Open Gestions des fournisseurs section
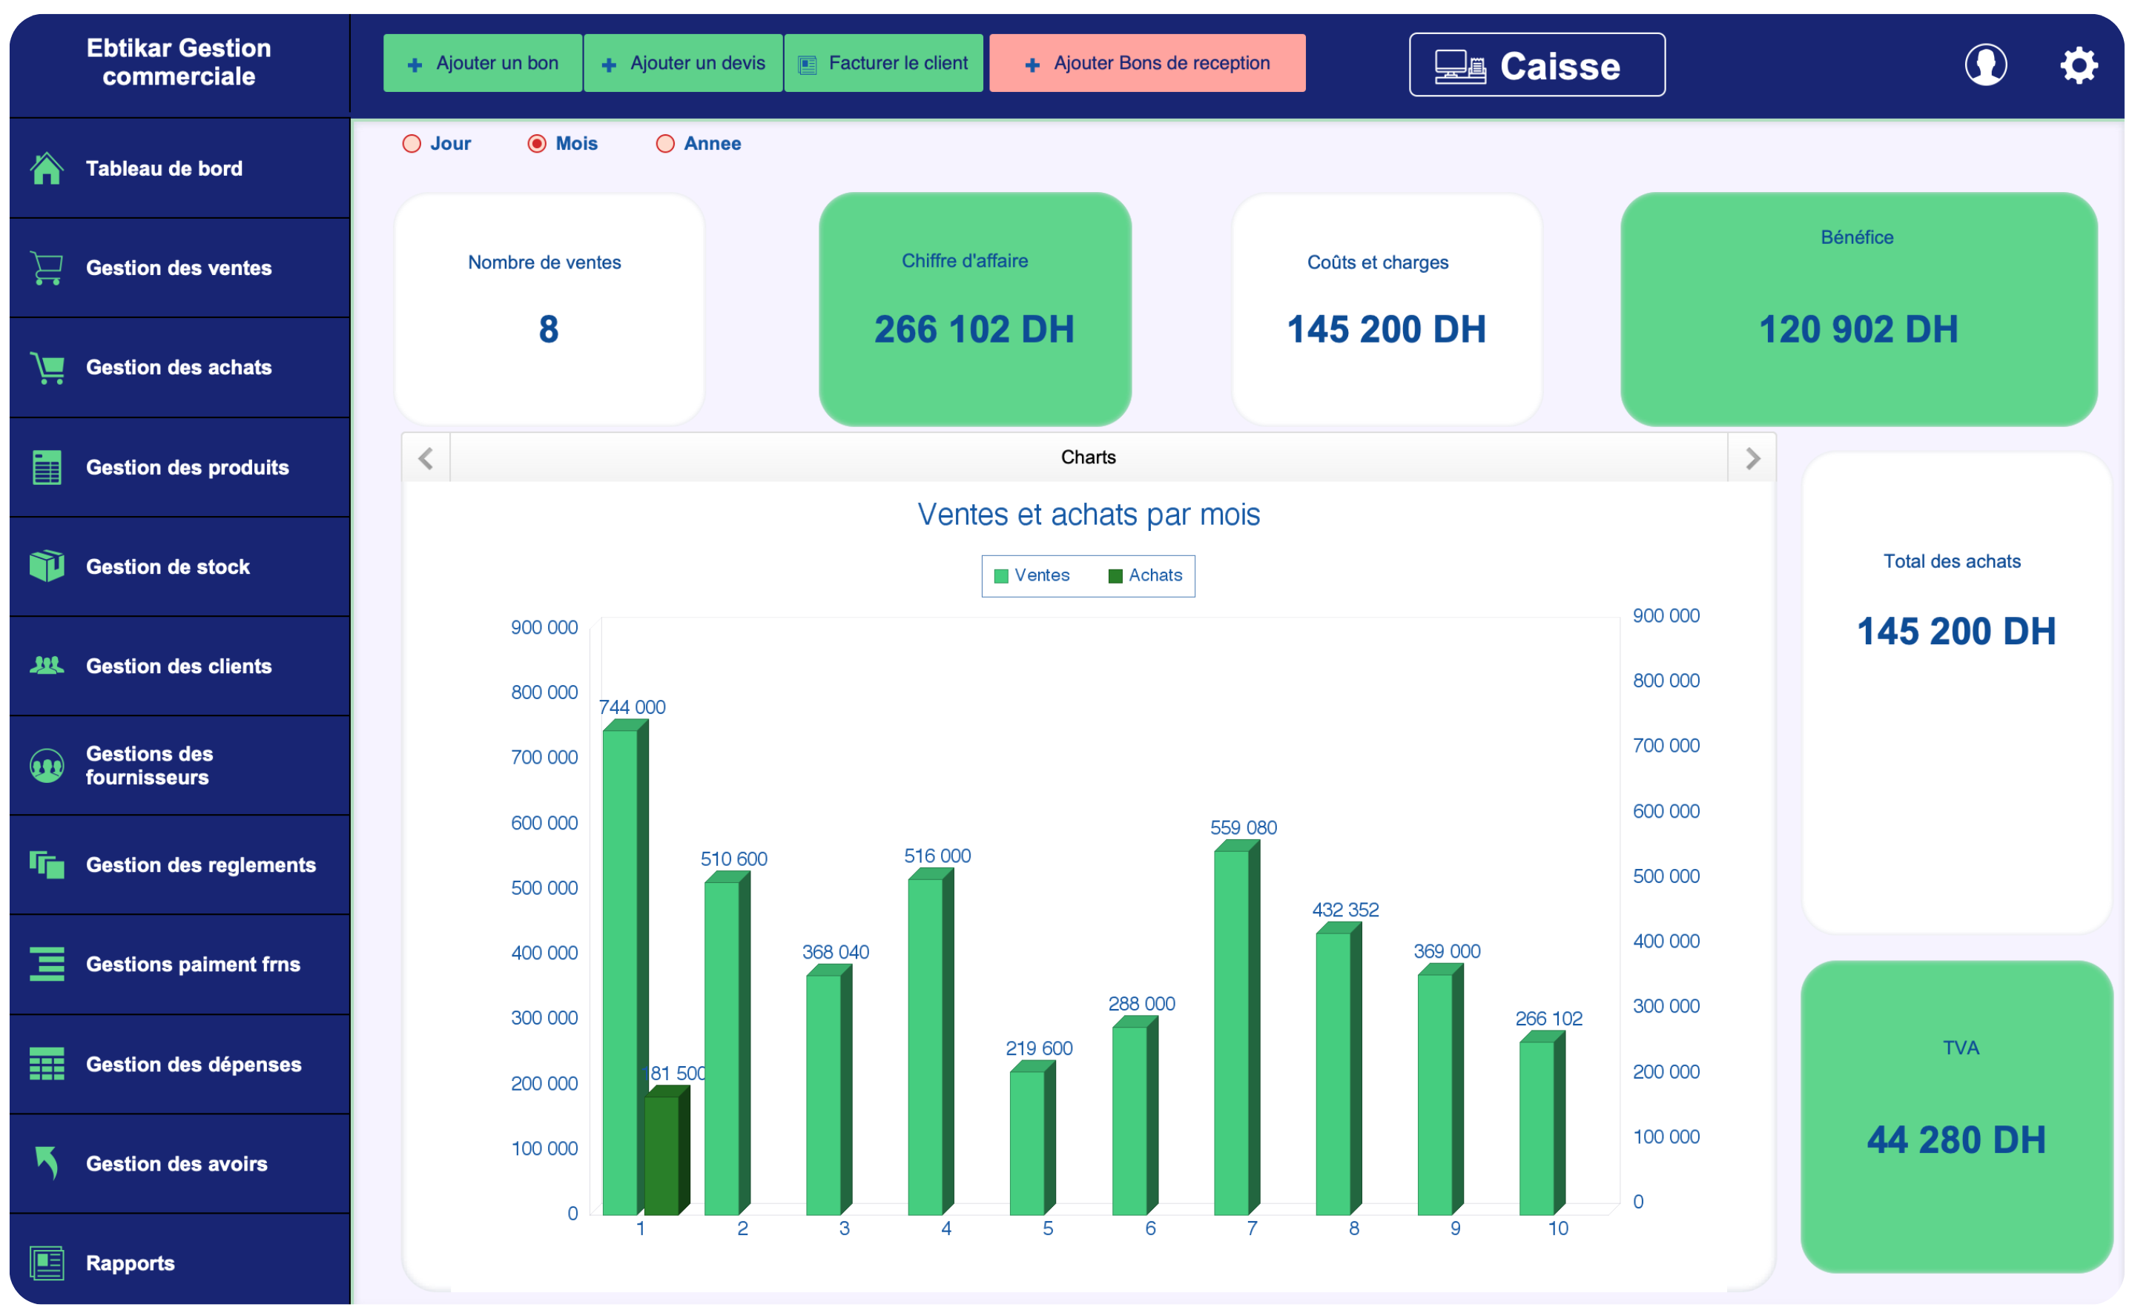 (x=180, y=766)
